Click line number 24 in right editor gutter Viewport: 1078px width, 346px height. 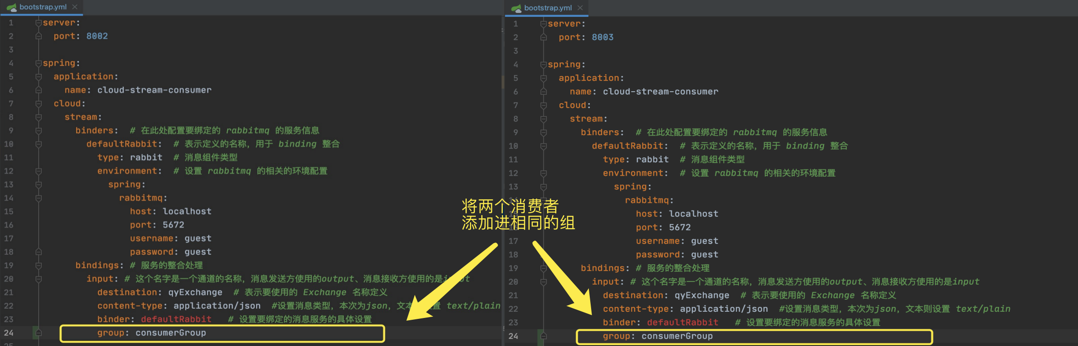tap(513, 336)
